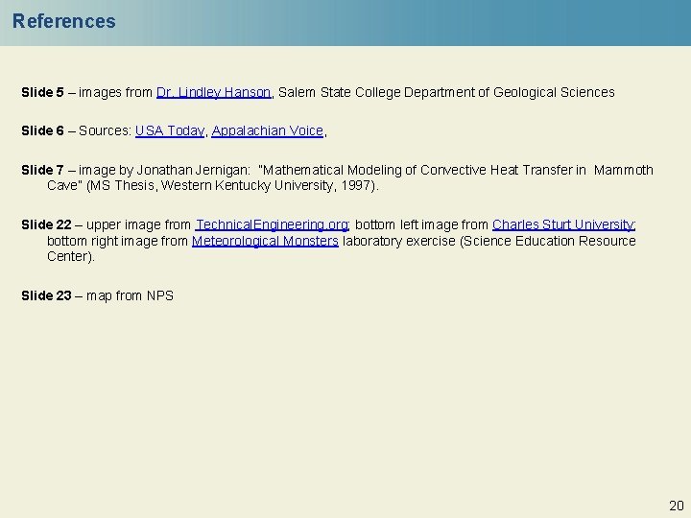
Task: Click the bold Slide 5 label
Action: click(42, 93)
